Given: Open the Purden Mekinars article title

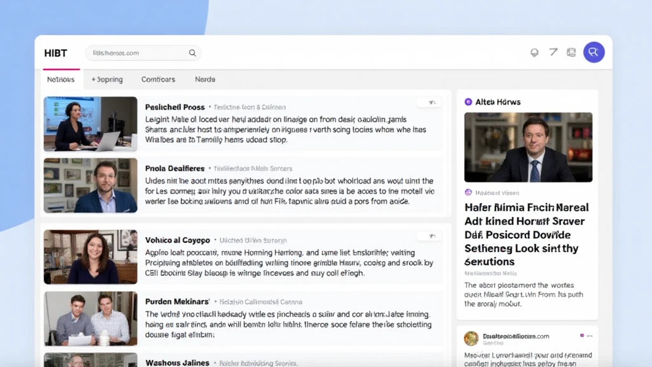Looking at the screenshot, I should tap(177, 301).
